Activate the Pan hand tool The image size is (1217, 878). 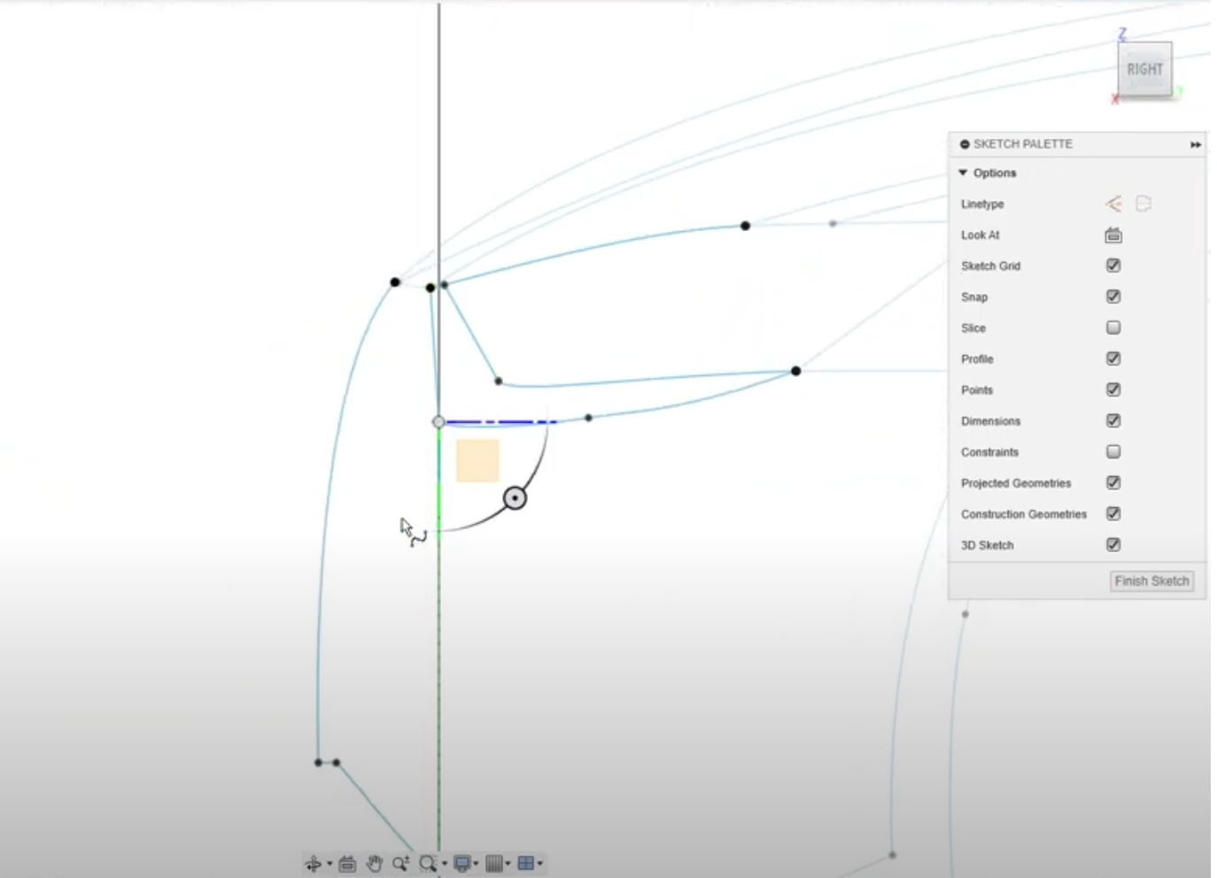point(375,864)
